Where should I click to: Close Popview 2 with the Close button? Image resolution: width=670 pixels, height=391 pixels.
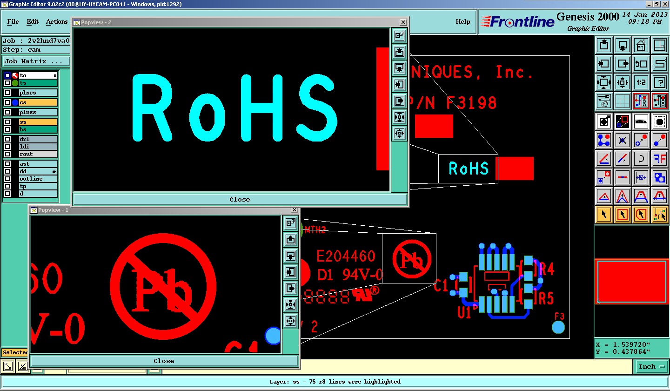coord(240,199)
